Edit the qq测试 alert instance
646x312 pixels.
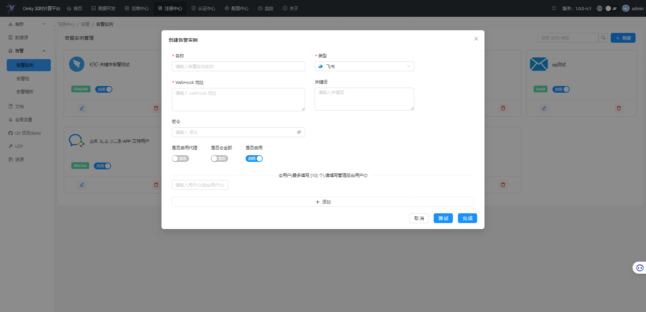click(544, 108)
